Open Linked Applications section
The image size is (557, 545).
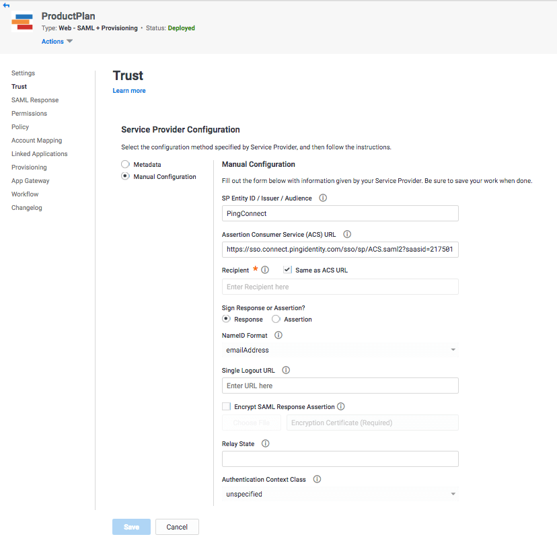[x=40, y=154]
